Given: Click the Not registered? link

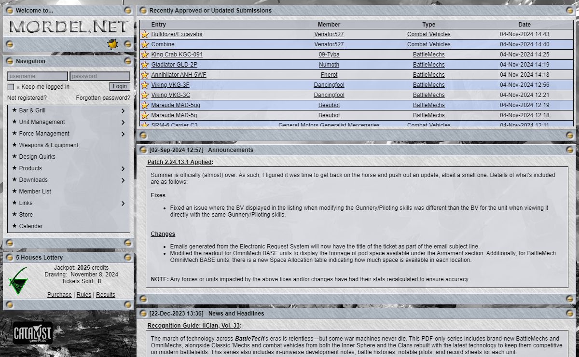Looking at the screenshot, I should click(27, 98).
